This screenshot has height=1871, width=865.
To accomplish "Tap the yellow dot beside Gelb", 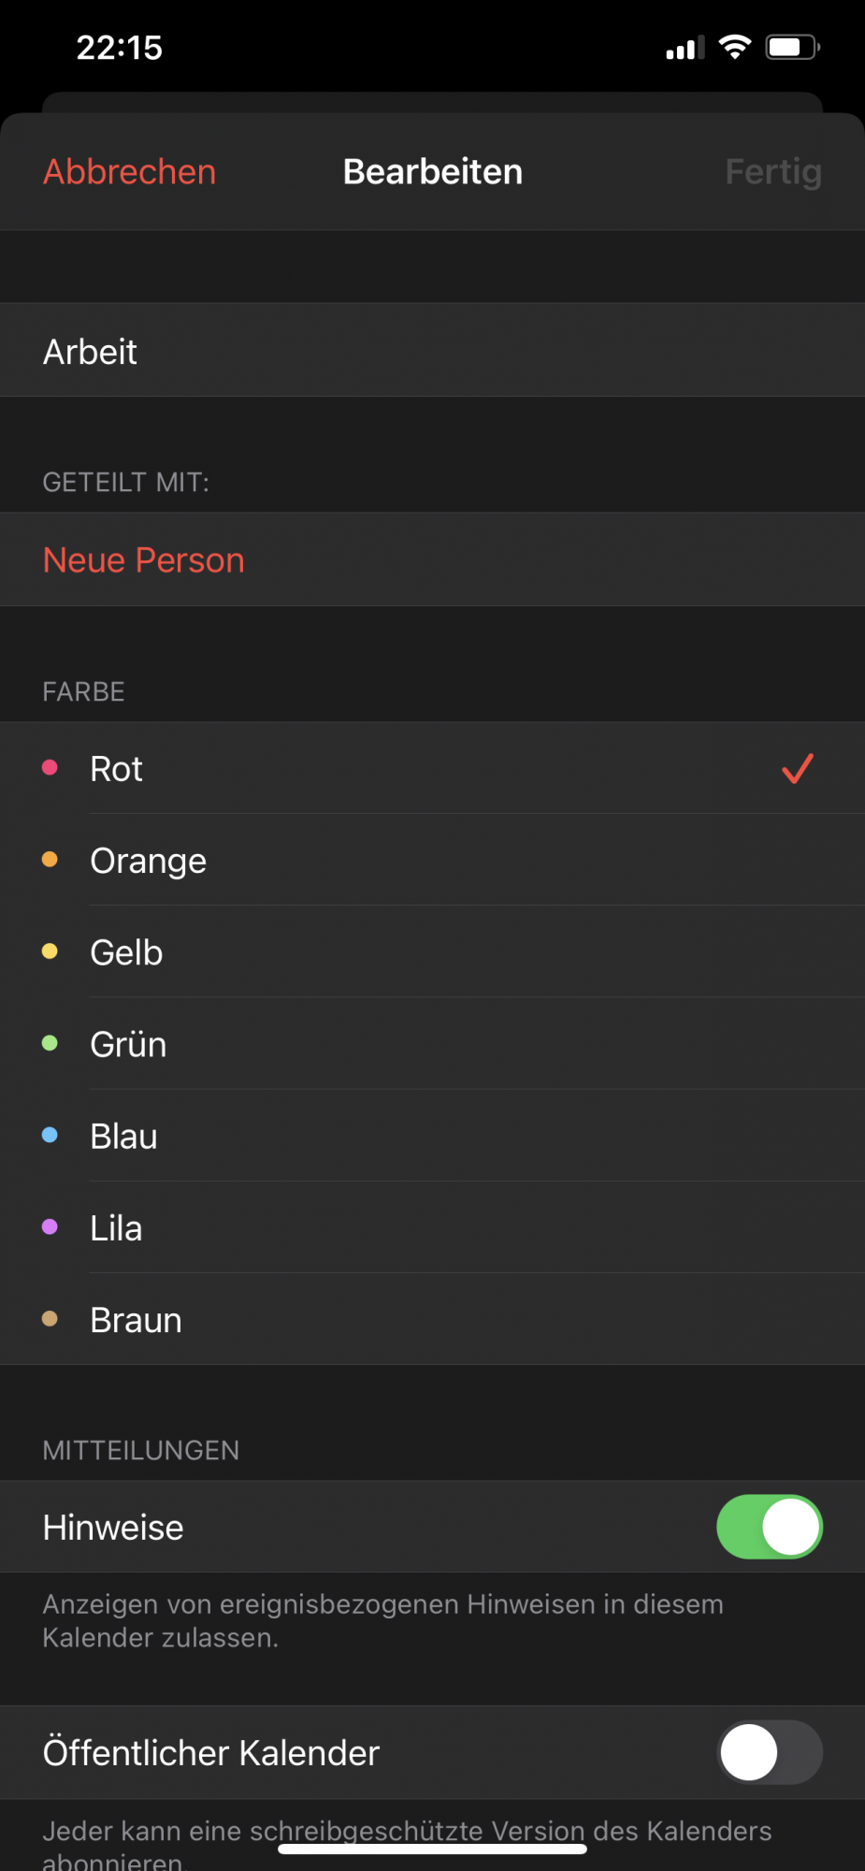I will coord(50,951).
